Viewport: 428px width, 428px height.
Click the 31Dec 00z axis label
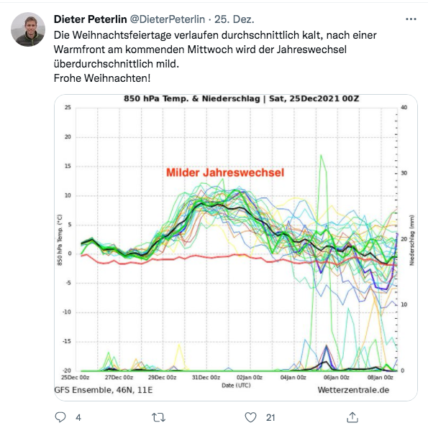pos(206,378)
